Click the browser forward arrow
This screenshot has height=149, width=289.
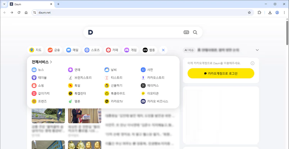12,13
